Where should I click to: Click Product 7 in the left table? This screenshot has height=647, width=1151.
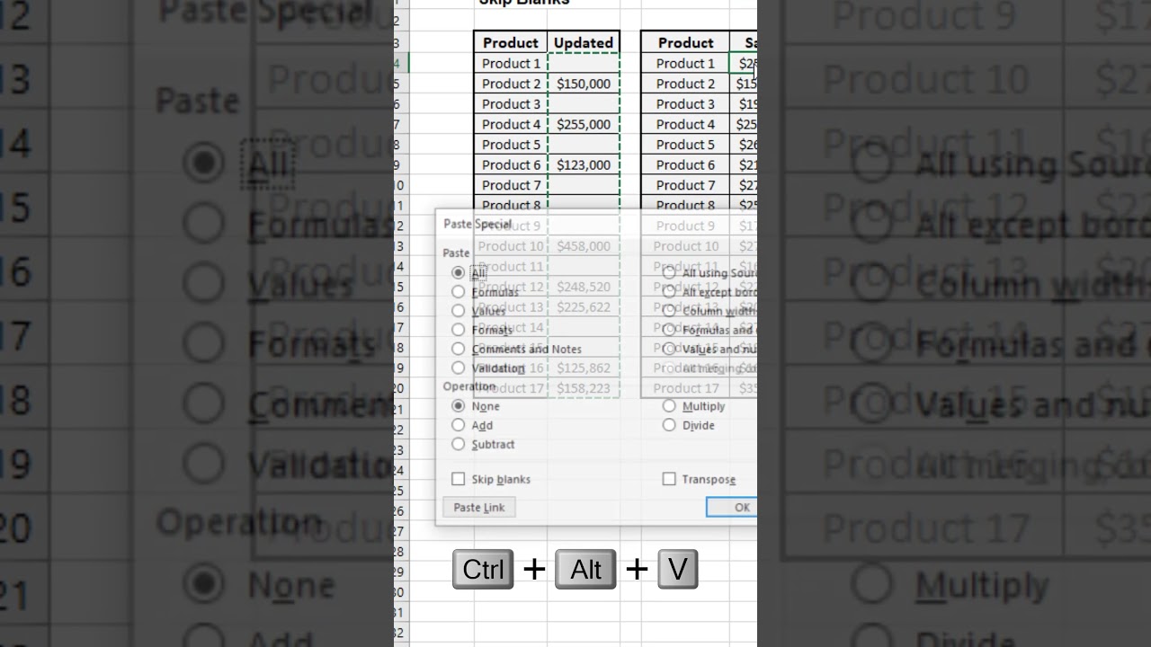coord(511,184)
